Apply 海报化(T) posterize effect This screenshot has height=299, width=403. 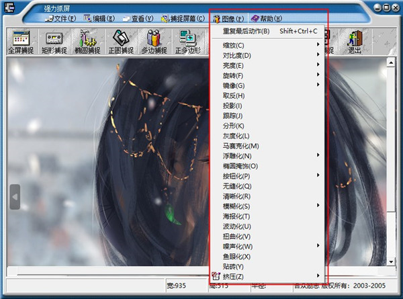(267, 216)
